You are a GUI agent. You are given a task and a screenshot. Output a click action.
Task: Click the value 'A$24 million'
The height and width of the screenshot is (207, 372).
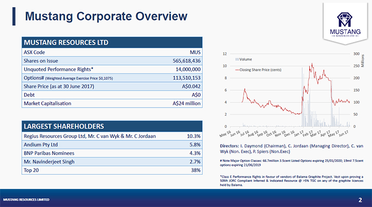pyautogui.click(x=186, y=103)
